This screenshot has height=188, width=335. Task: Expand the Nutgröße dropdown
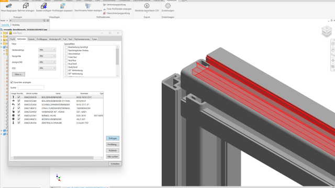click(47, 56)
